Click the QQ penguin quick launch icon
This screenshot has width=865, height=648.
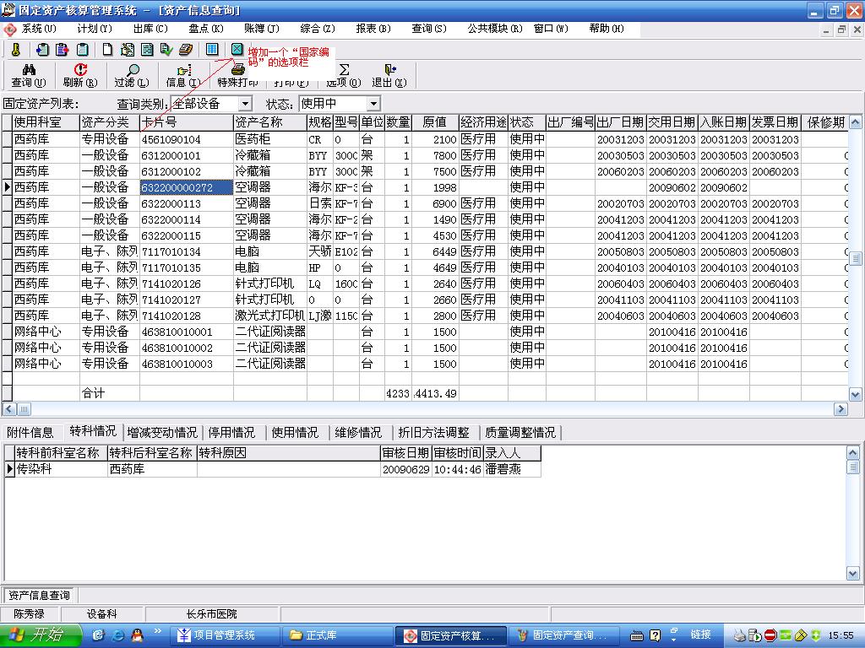point(137,635)
